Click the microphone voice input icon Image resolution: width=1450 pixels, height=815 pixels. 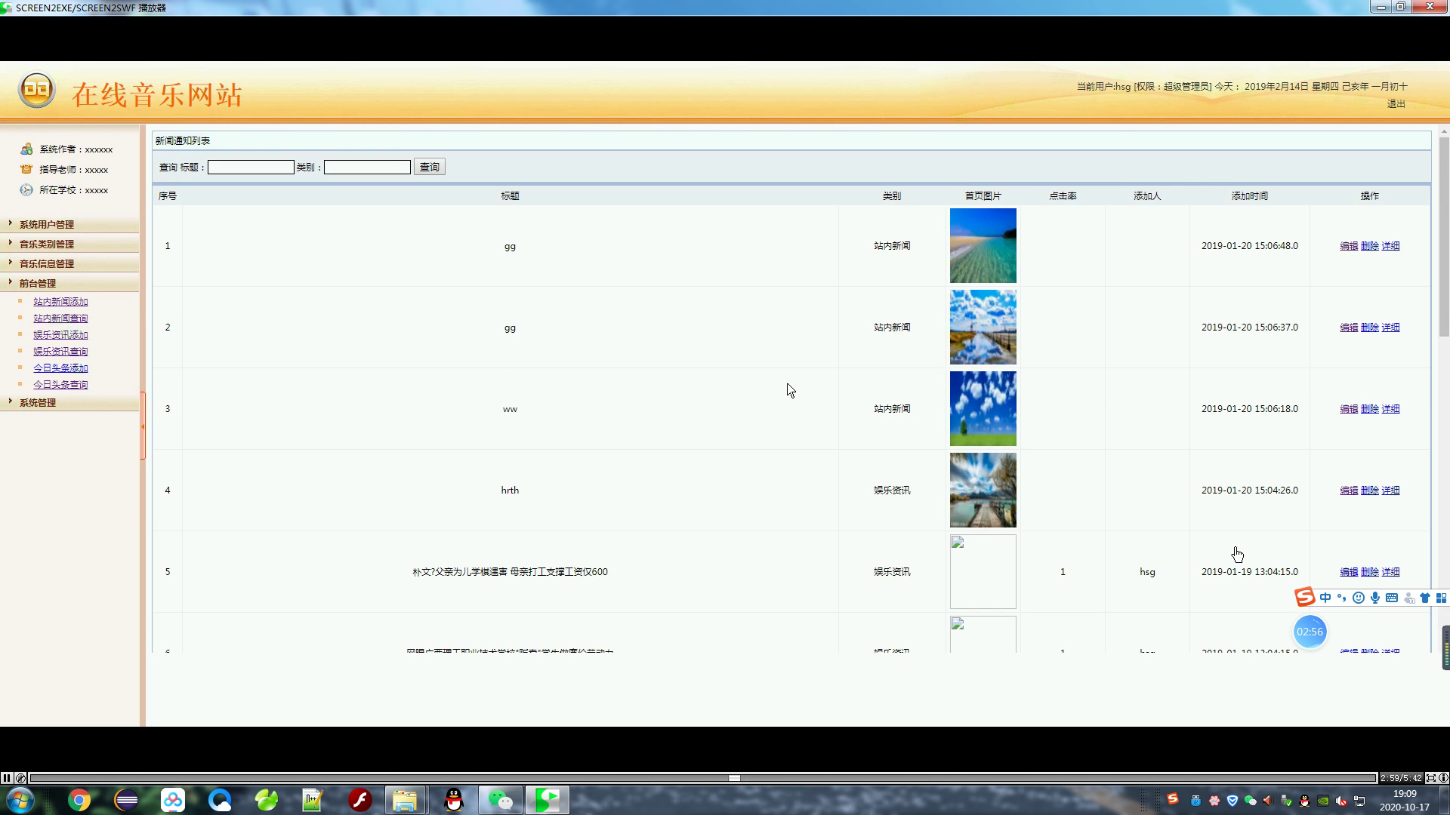[1375, 598]
